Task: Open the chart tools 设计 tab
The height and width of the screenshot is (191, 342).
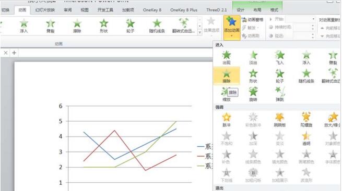Action: [241, 10]
